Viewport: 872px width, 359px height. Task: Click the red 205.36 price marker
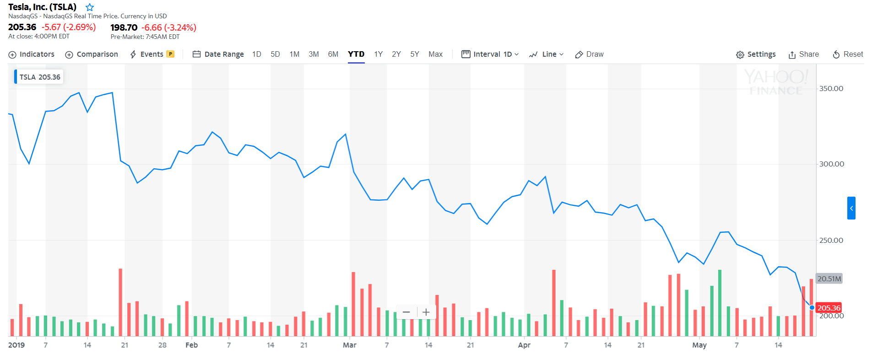[x=829, y=308]
